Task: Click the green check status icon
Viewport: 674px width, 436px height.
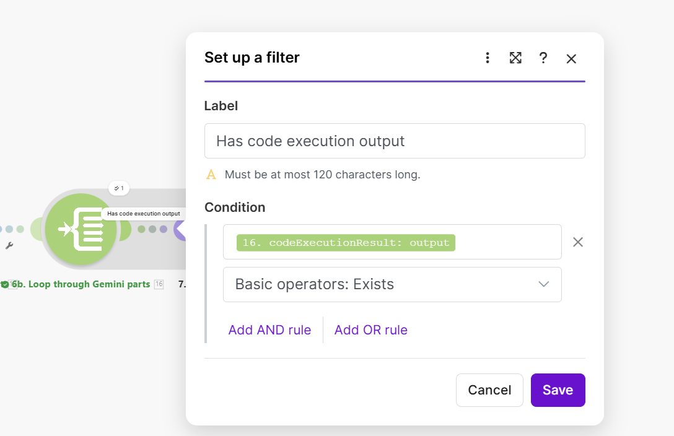Action: [5, 284]
